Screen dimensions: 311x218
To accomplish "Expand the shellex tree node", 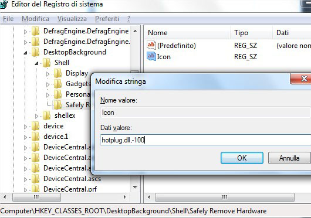I will tap(36, 116).
